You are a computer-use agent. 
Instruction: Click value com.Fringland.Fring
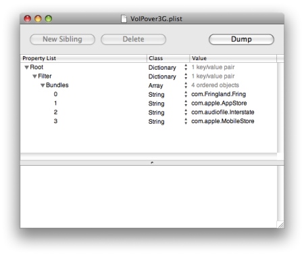click(218, 94)
